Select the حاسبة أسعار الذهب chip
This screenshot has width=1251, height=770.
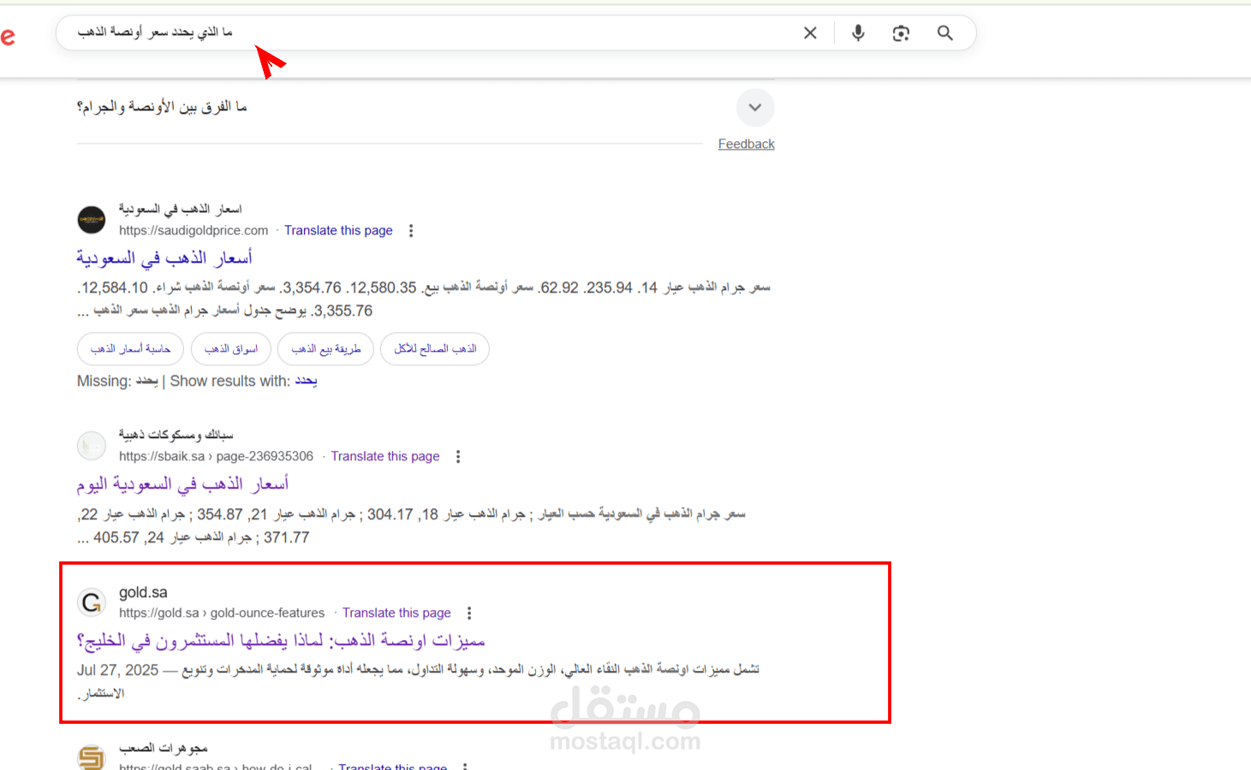click(x=130, y=349)
